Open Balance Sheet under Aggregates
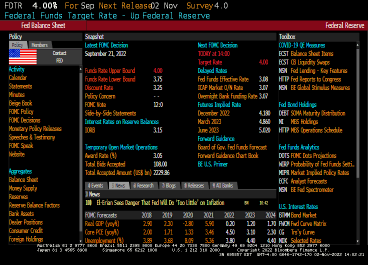The height and width of the screenshot is (265, 368). point(23,180)
